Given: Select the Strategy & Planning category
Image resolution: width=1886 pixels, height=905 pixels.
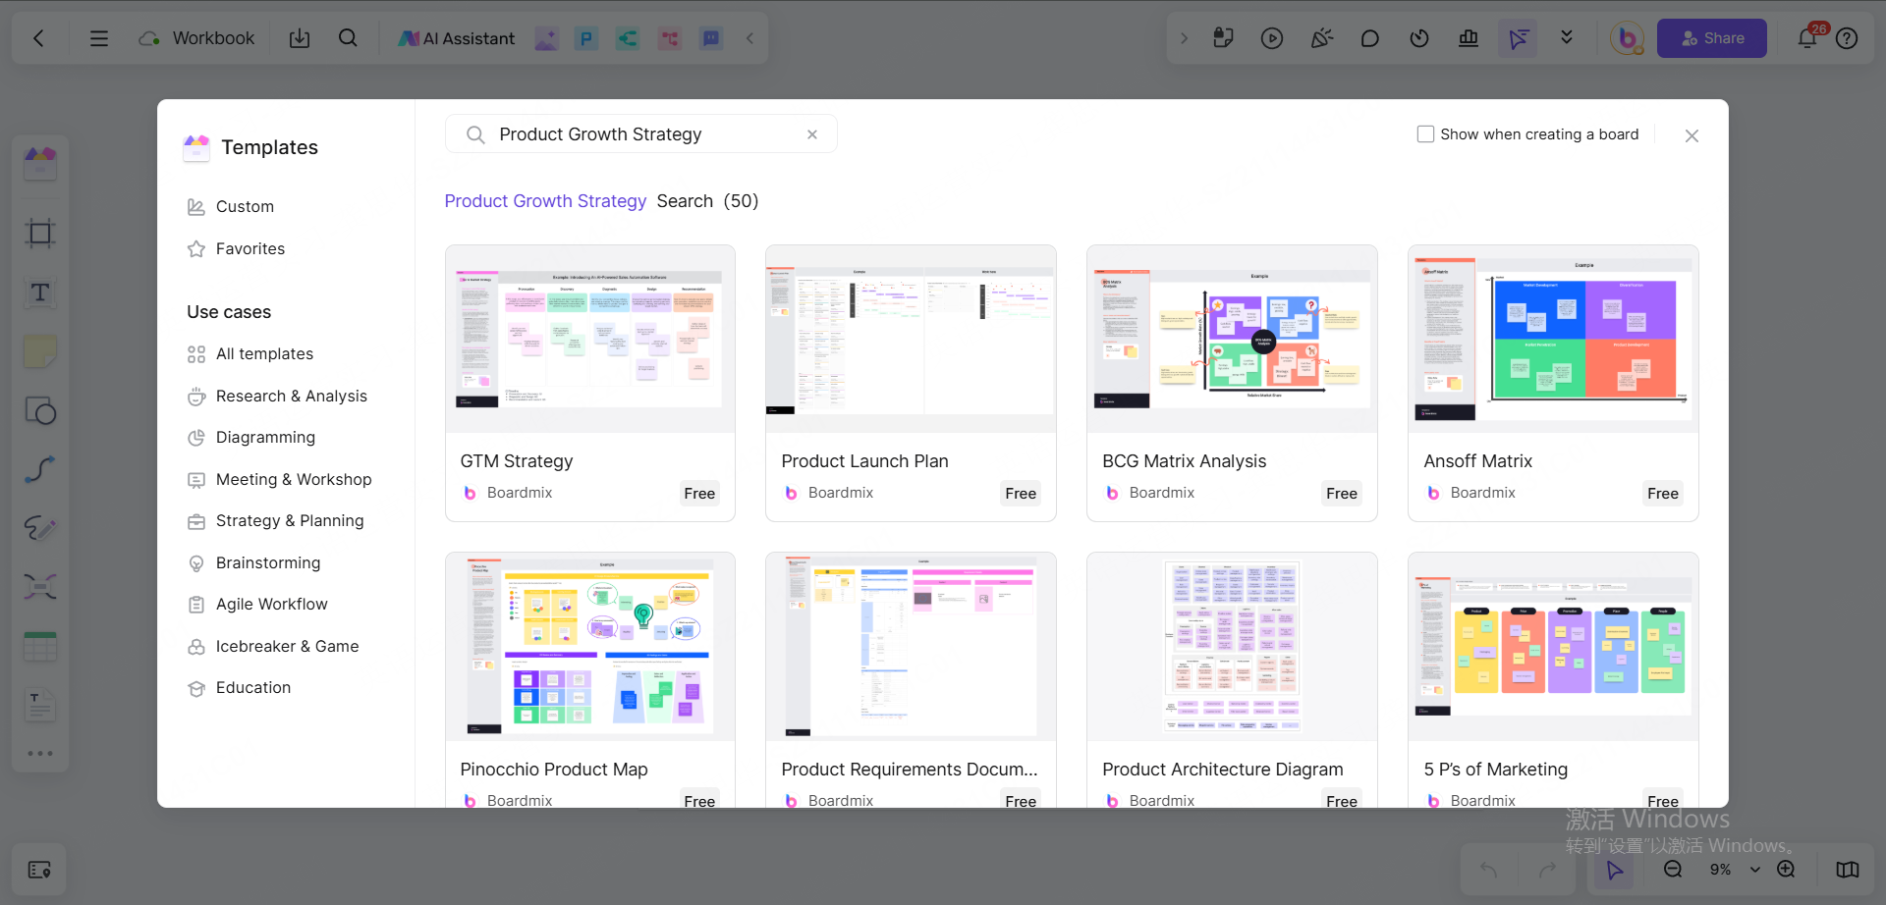Looking at the screenshot, I should click(289, 521).
